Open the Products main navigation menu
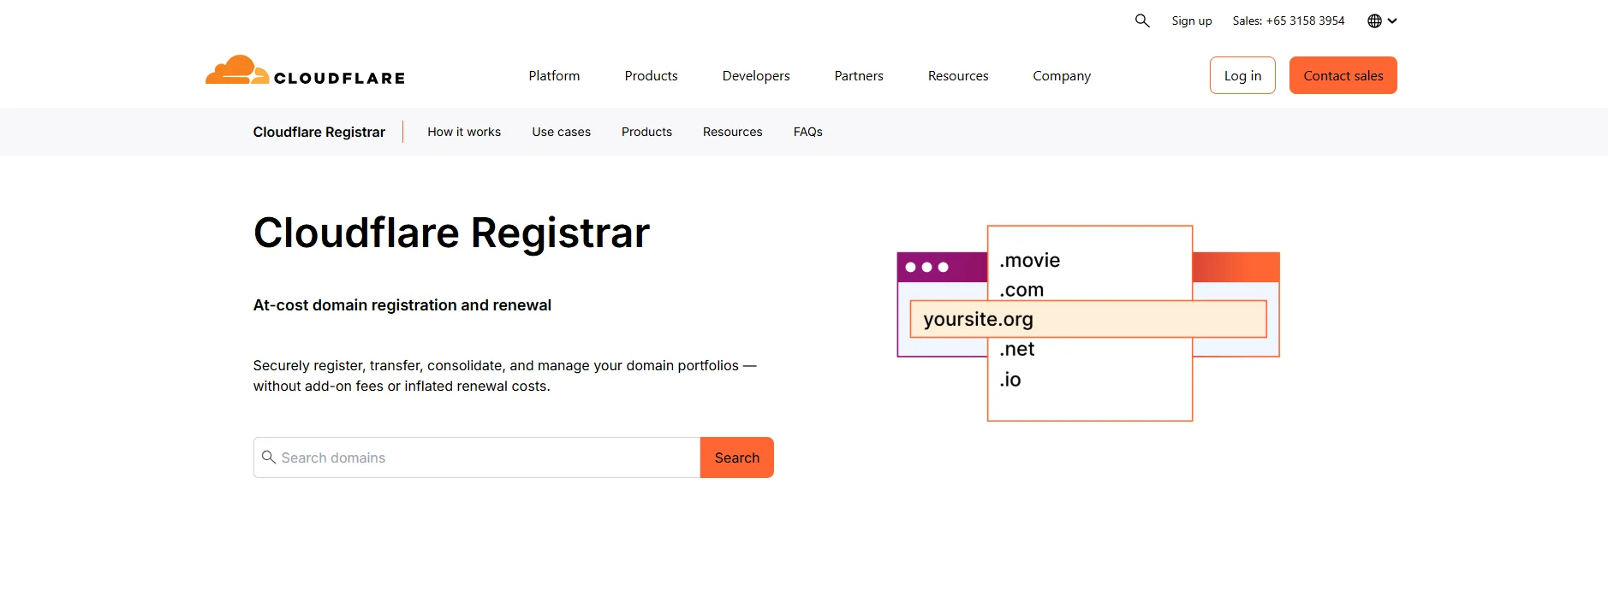This screenshot has width=1608, height=608. point(651,75)
